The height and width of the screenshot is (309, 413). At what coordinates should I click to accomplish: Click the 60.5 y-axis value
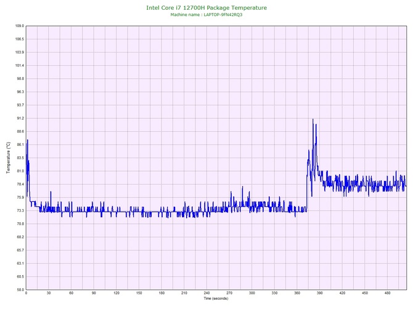(20, 276)
